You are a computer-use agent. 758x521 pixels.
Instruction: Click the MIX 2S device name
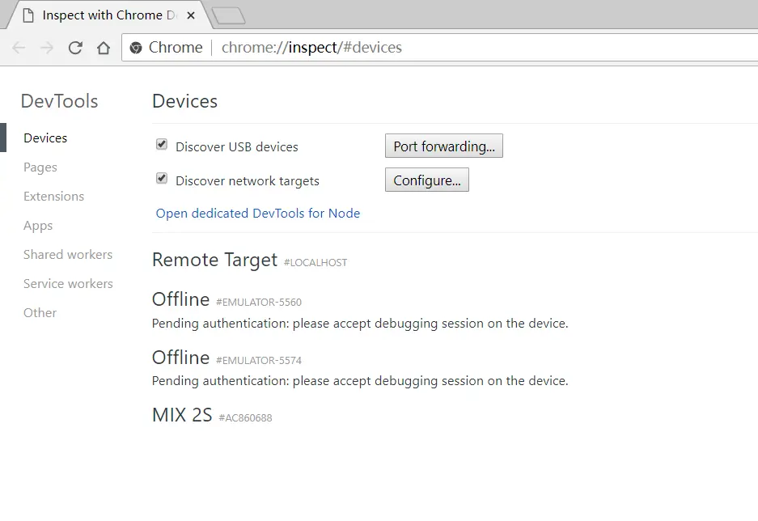click(182, 415)
